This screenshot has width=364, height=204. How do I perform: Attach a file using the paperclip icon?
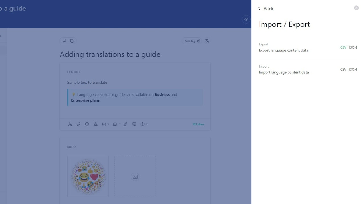click(x=126, y=124)
